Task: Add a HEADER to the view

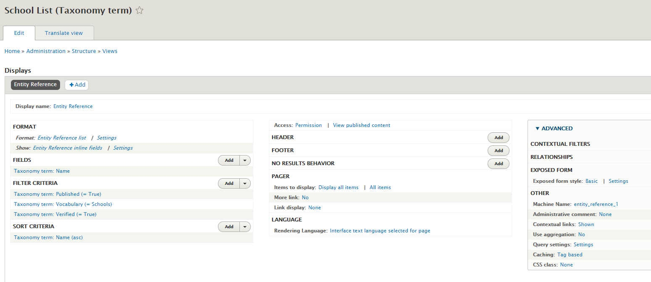Action: (x=498, y=137)
